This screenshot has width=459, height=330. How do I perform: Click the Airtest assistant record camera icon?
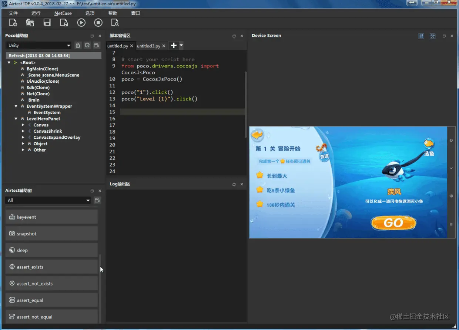[x=97, y=200]
